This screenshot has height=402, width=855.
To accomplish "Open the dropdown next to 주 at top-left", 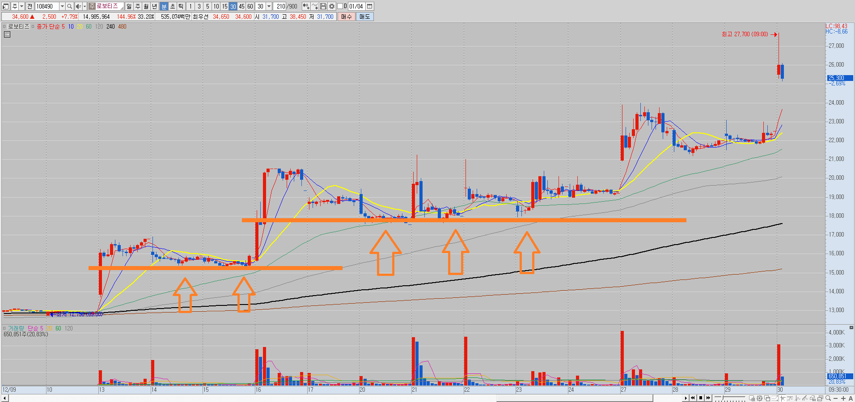I will pyautogui.click(x=21, y=6).
